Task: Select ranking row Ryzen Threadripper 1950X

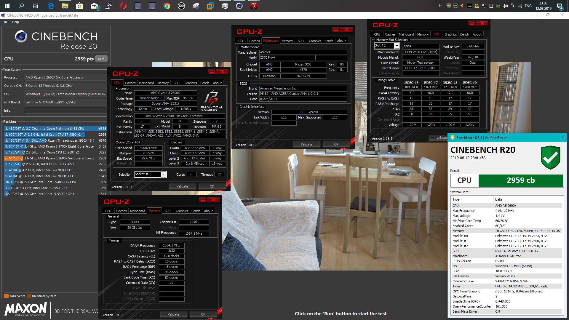Action: (x=55, y=140)
